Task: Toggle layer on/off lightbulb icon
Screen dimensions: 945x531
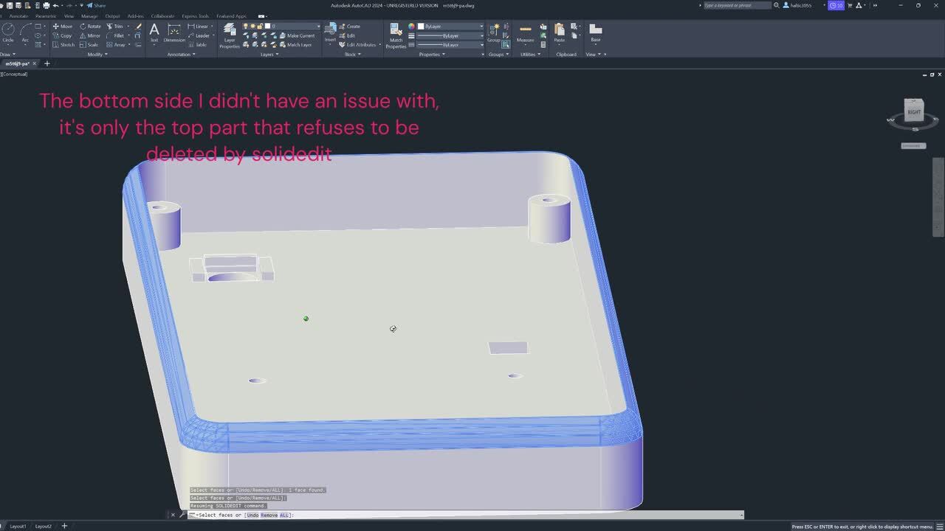Action: (x=247, y=27)
